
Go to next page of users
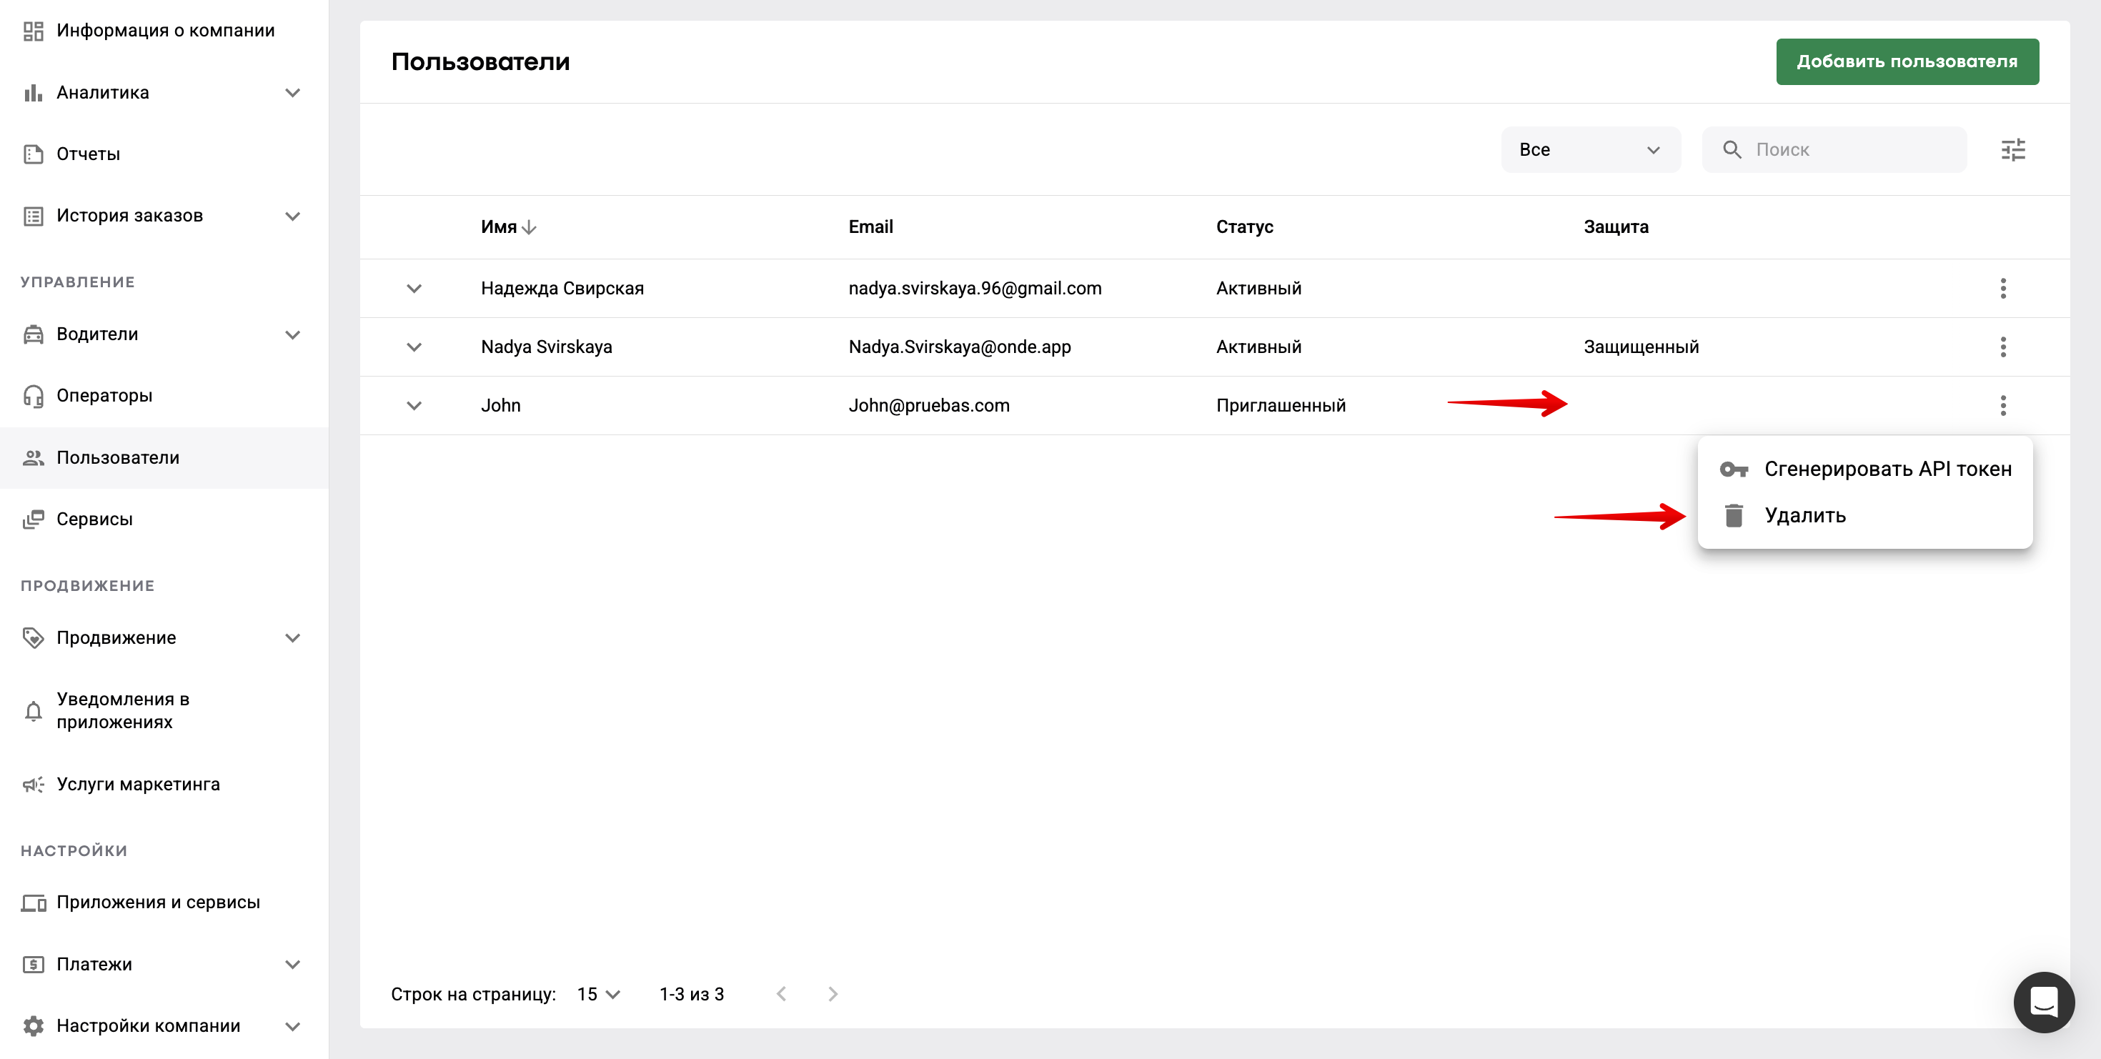pos(832,993)
